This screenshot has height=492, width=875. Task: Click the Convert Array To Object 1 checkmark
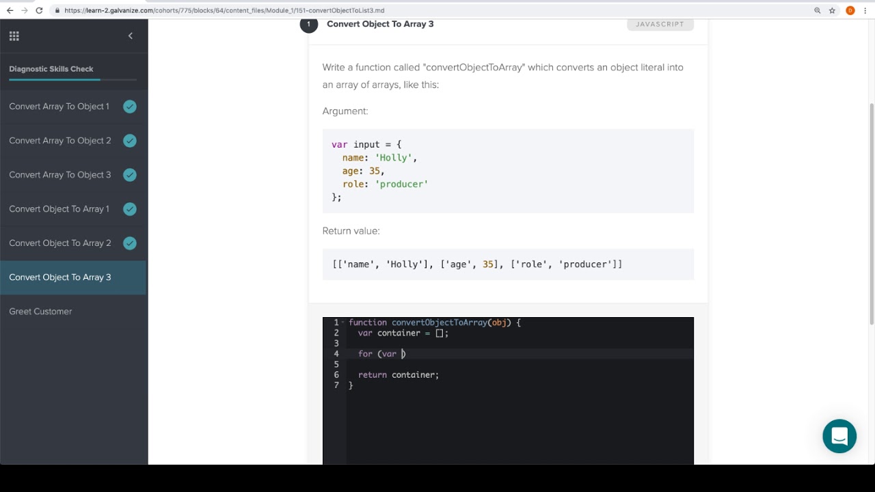[x=130, y=107]
